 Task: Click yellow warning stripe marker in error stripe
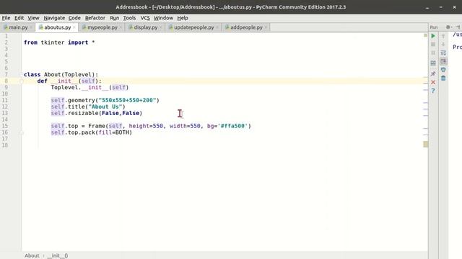[x=425, y=144]
